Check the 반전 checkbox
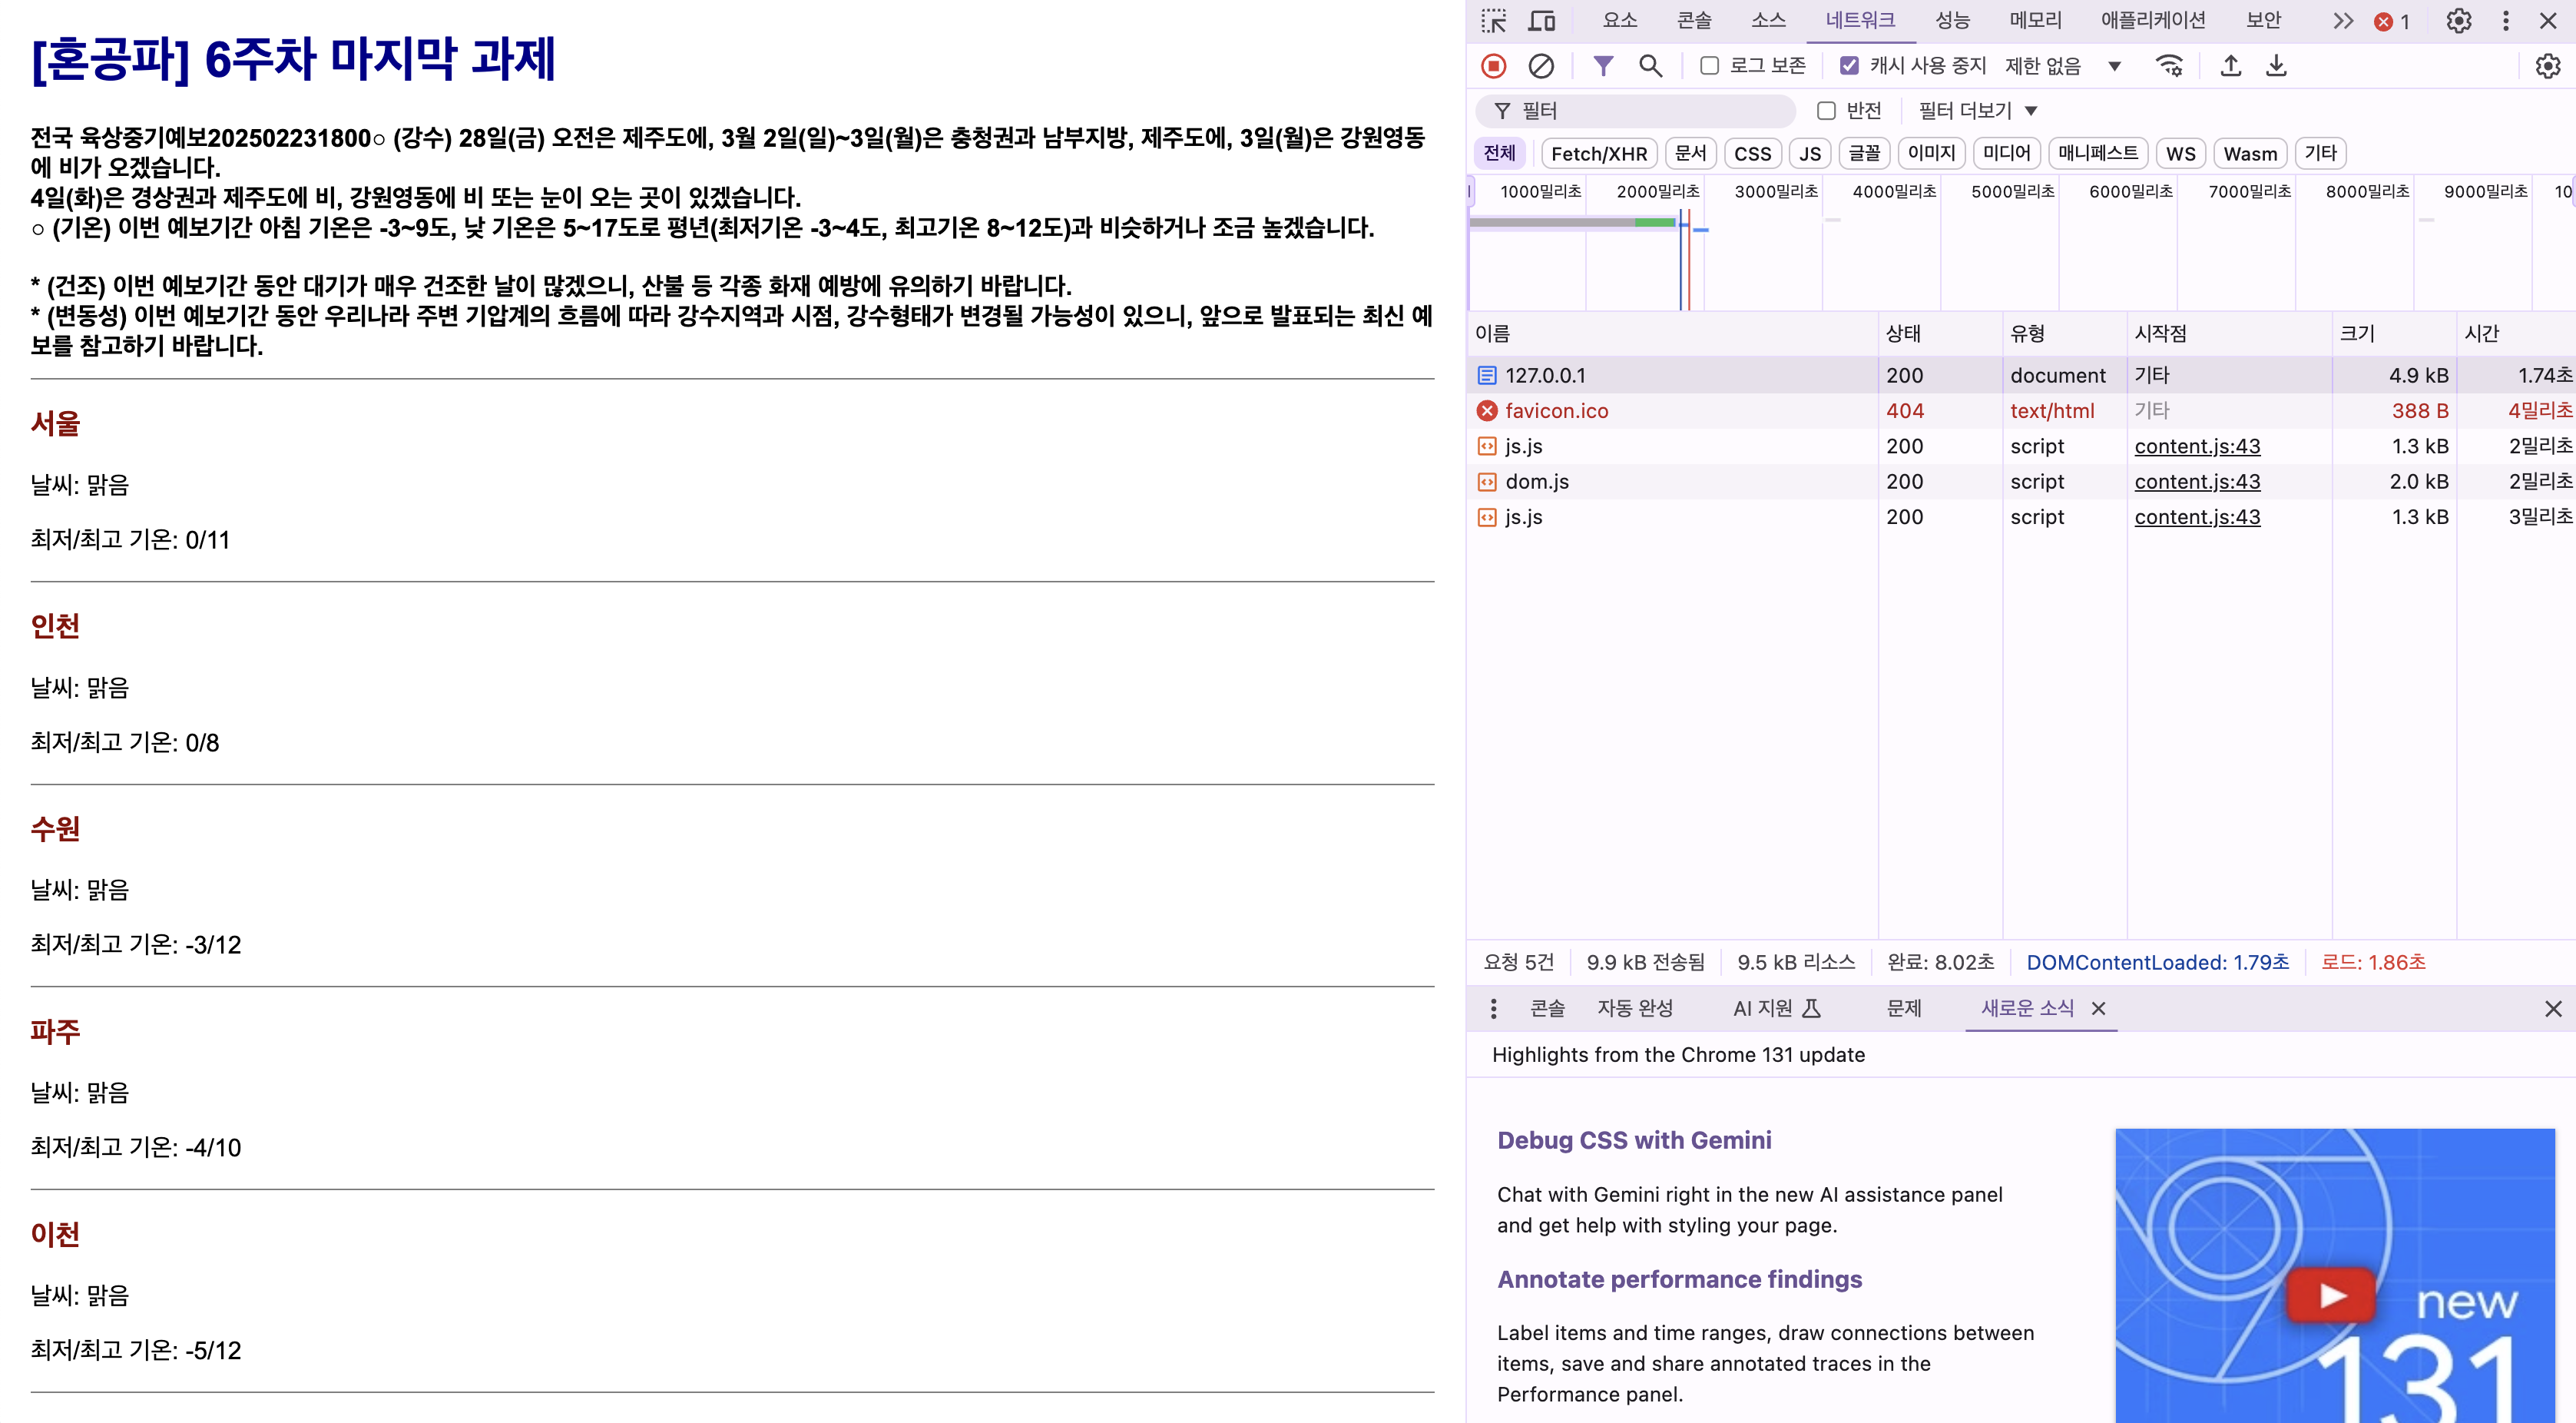 pyautogui.click(x=1826, y=111)
